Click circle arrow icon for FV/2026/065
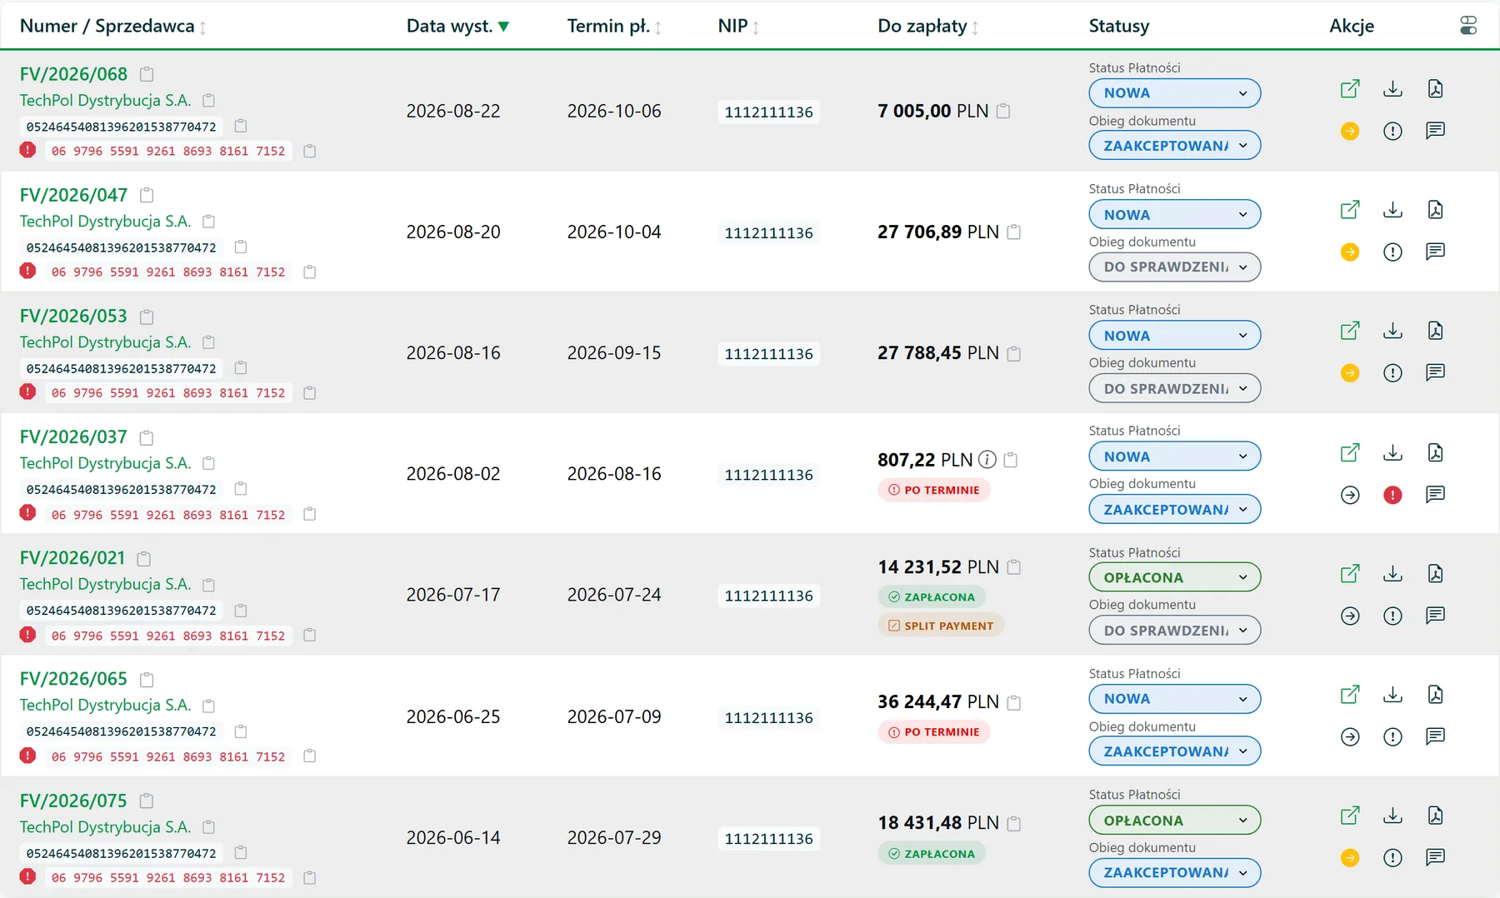The image size is (1500, 898). pos(1350,736)
